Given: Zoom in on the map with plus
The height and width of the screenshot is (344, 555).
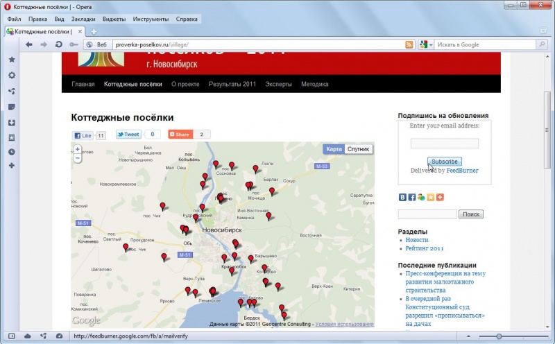Looking at the screenshot, I should pyautogui.click(x=78, y=149).
